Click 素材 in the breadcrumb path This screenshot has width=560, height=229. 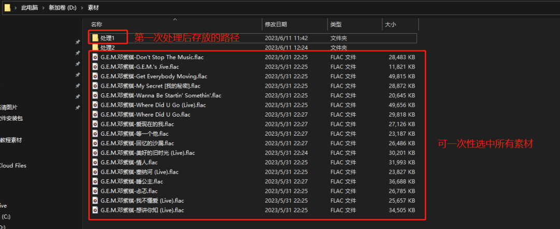point(93,7)
